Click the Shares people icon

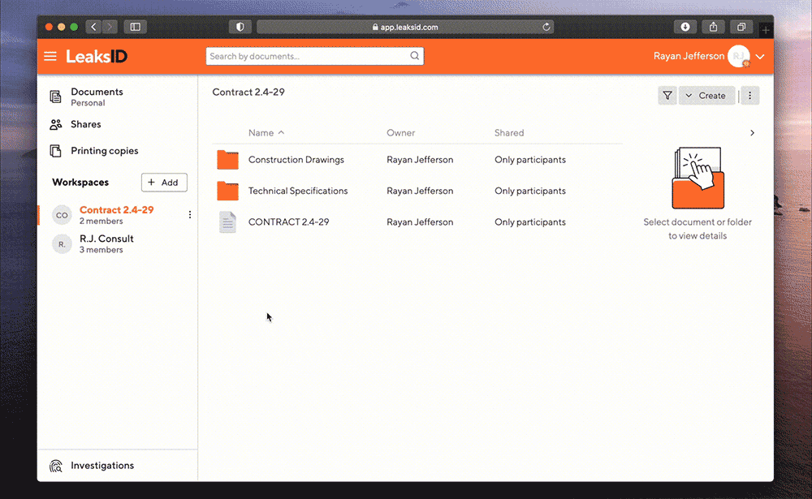(55, 124)
